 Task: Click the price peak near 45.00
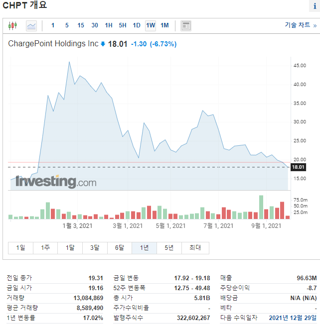pyautogui.click(x=69, y=62)
